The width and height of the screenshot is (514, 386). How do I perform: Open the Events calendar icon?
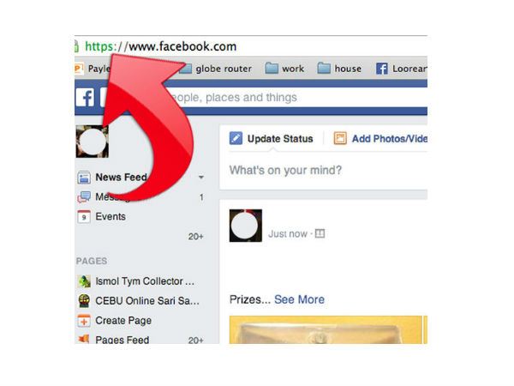point(84,217)
